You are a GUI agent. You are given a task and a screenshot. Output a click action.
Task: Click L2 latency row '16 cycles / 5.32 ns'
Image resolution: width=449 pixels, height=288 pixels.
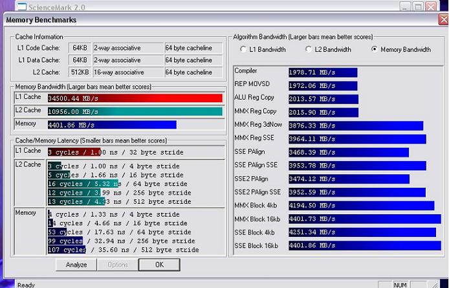pos(117,184)
